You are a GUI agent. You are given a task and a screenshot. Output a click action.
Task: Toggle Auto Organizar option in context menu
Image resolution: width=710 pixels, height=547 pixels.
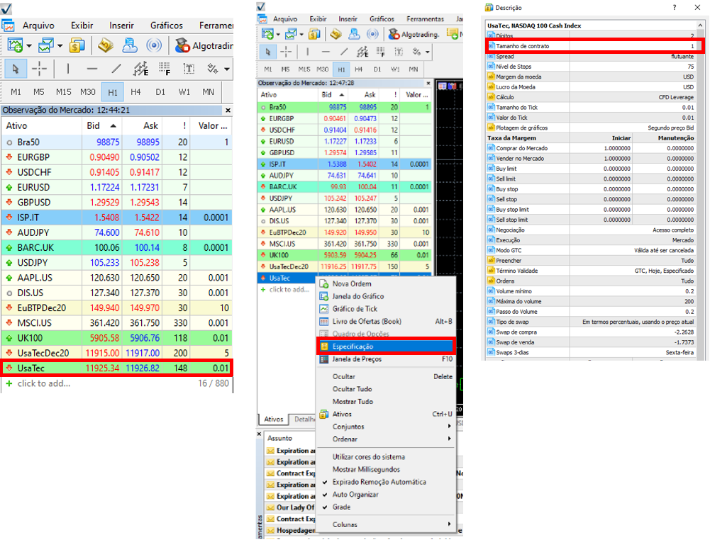[355, 495]
